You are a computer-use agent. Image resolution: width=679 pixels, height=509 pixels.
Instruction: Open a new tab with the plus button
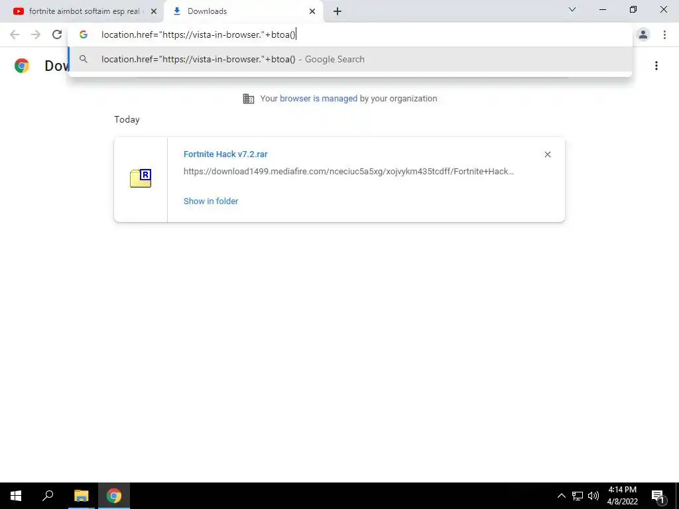pos(338,11)
